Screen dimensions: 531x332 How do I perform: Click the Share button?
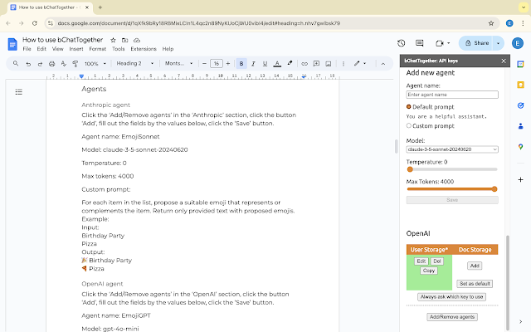click(476, 43)
